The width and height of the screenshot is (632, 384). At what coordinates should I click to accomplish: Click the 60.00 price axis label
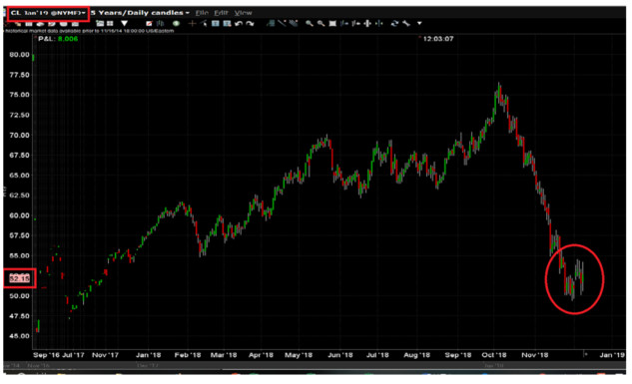click(x=19, y=215)
